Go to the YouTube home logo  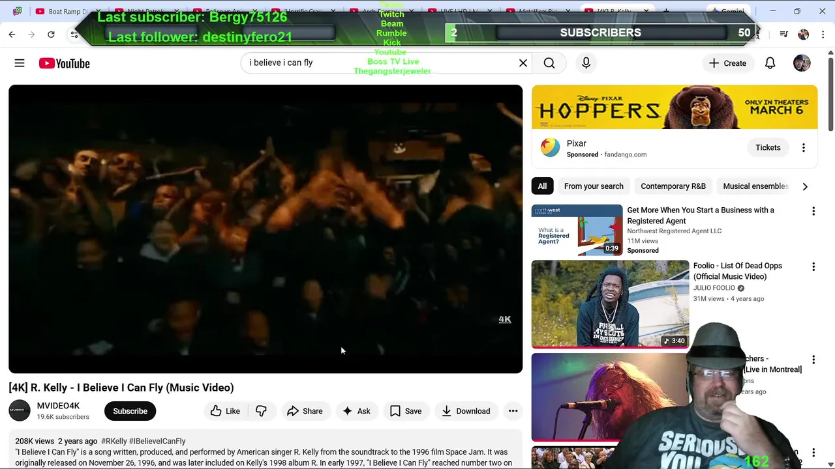point(64,63)
